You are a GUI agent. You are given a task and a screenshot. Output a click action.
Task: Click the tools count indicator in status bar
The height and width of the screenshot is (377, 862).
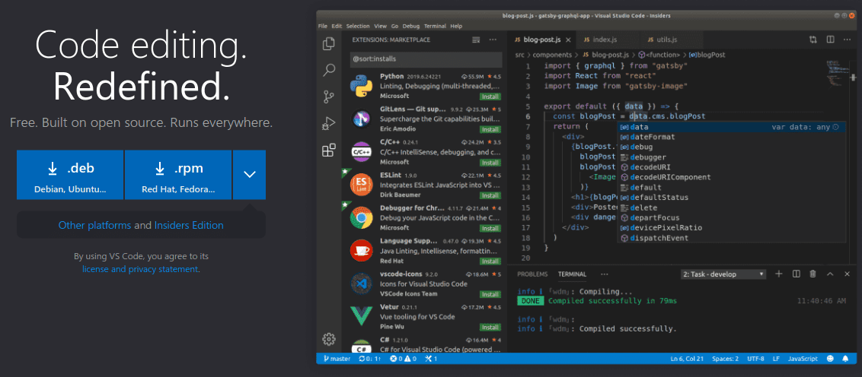432,359
